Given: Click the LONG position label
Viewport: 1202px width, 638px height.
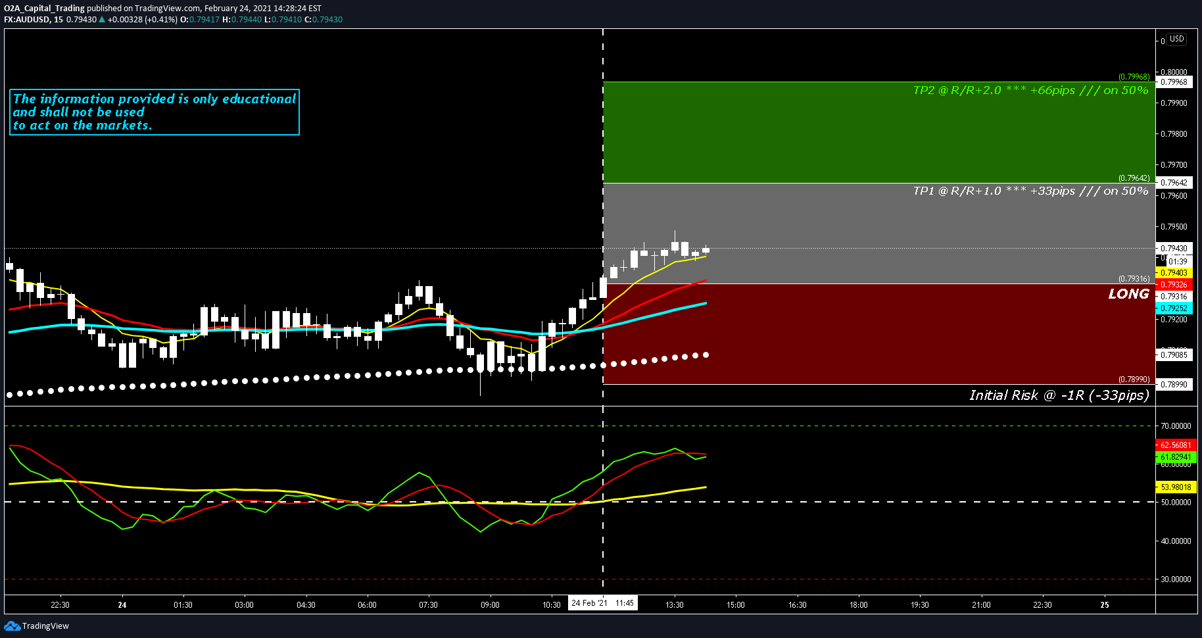Looking at the screenshot, I should pyautogui.click(x=1128, y=294).
